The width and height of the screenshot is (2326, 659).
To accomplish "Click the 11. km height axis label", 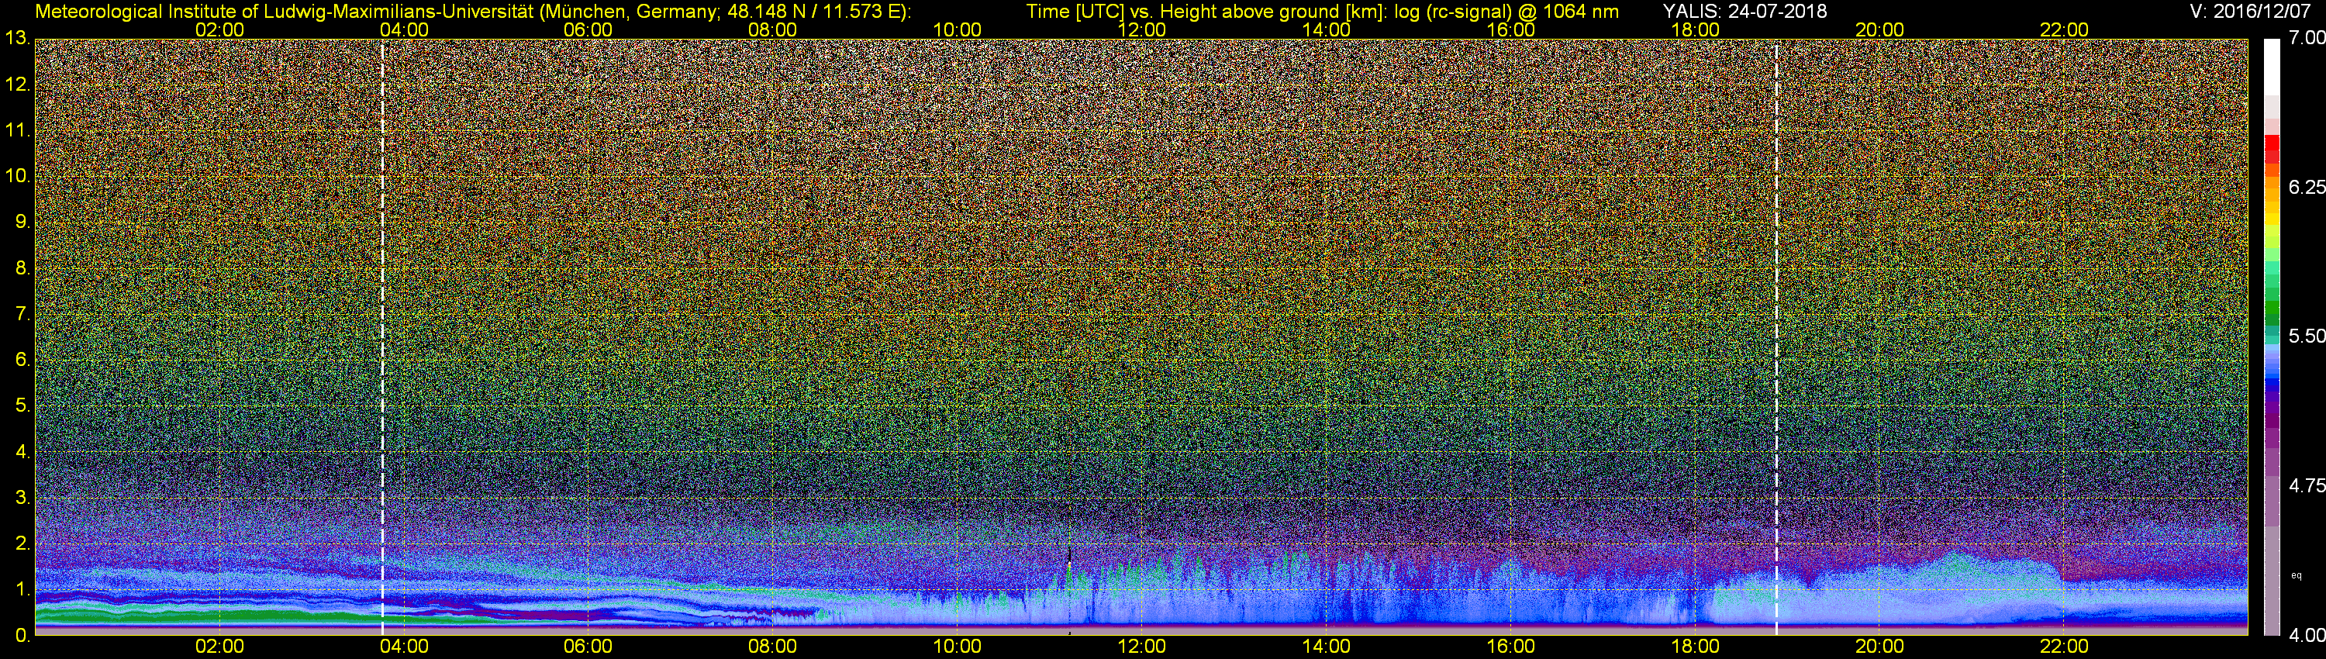I will tap(18, 131).
